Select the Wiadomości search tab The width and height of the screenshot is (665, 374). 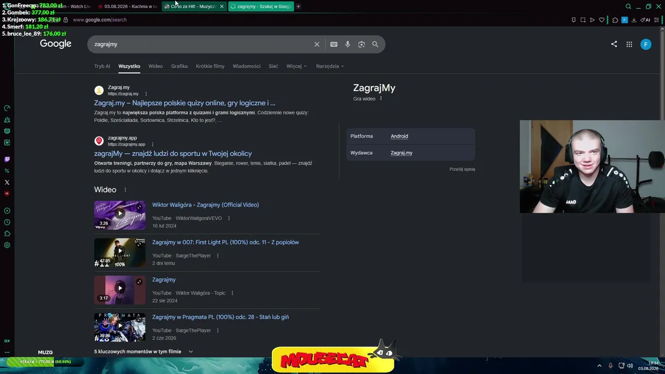pos(246,66)
